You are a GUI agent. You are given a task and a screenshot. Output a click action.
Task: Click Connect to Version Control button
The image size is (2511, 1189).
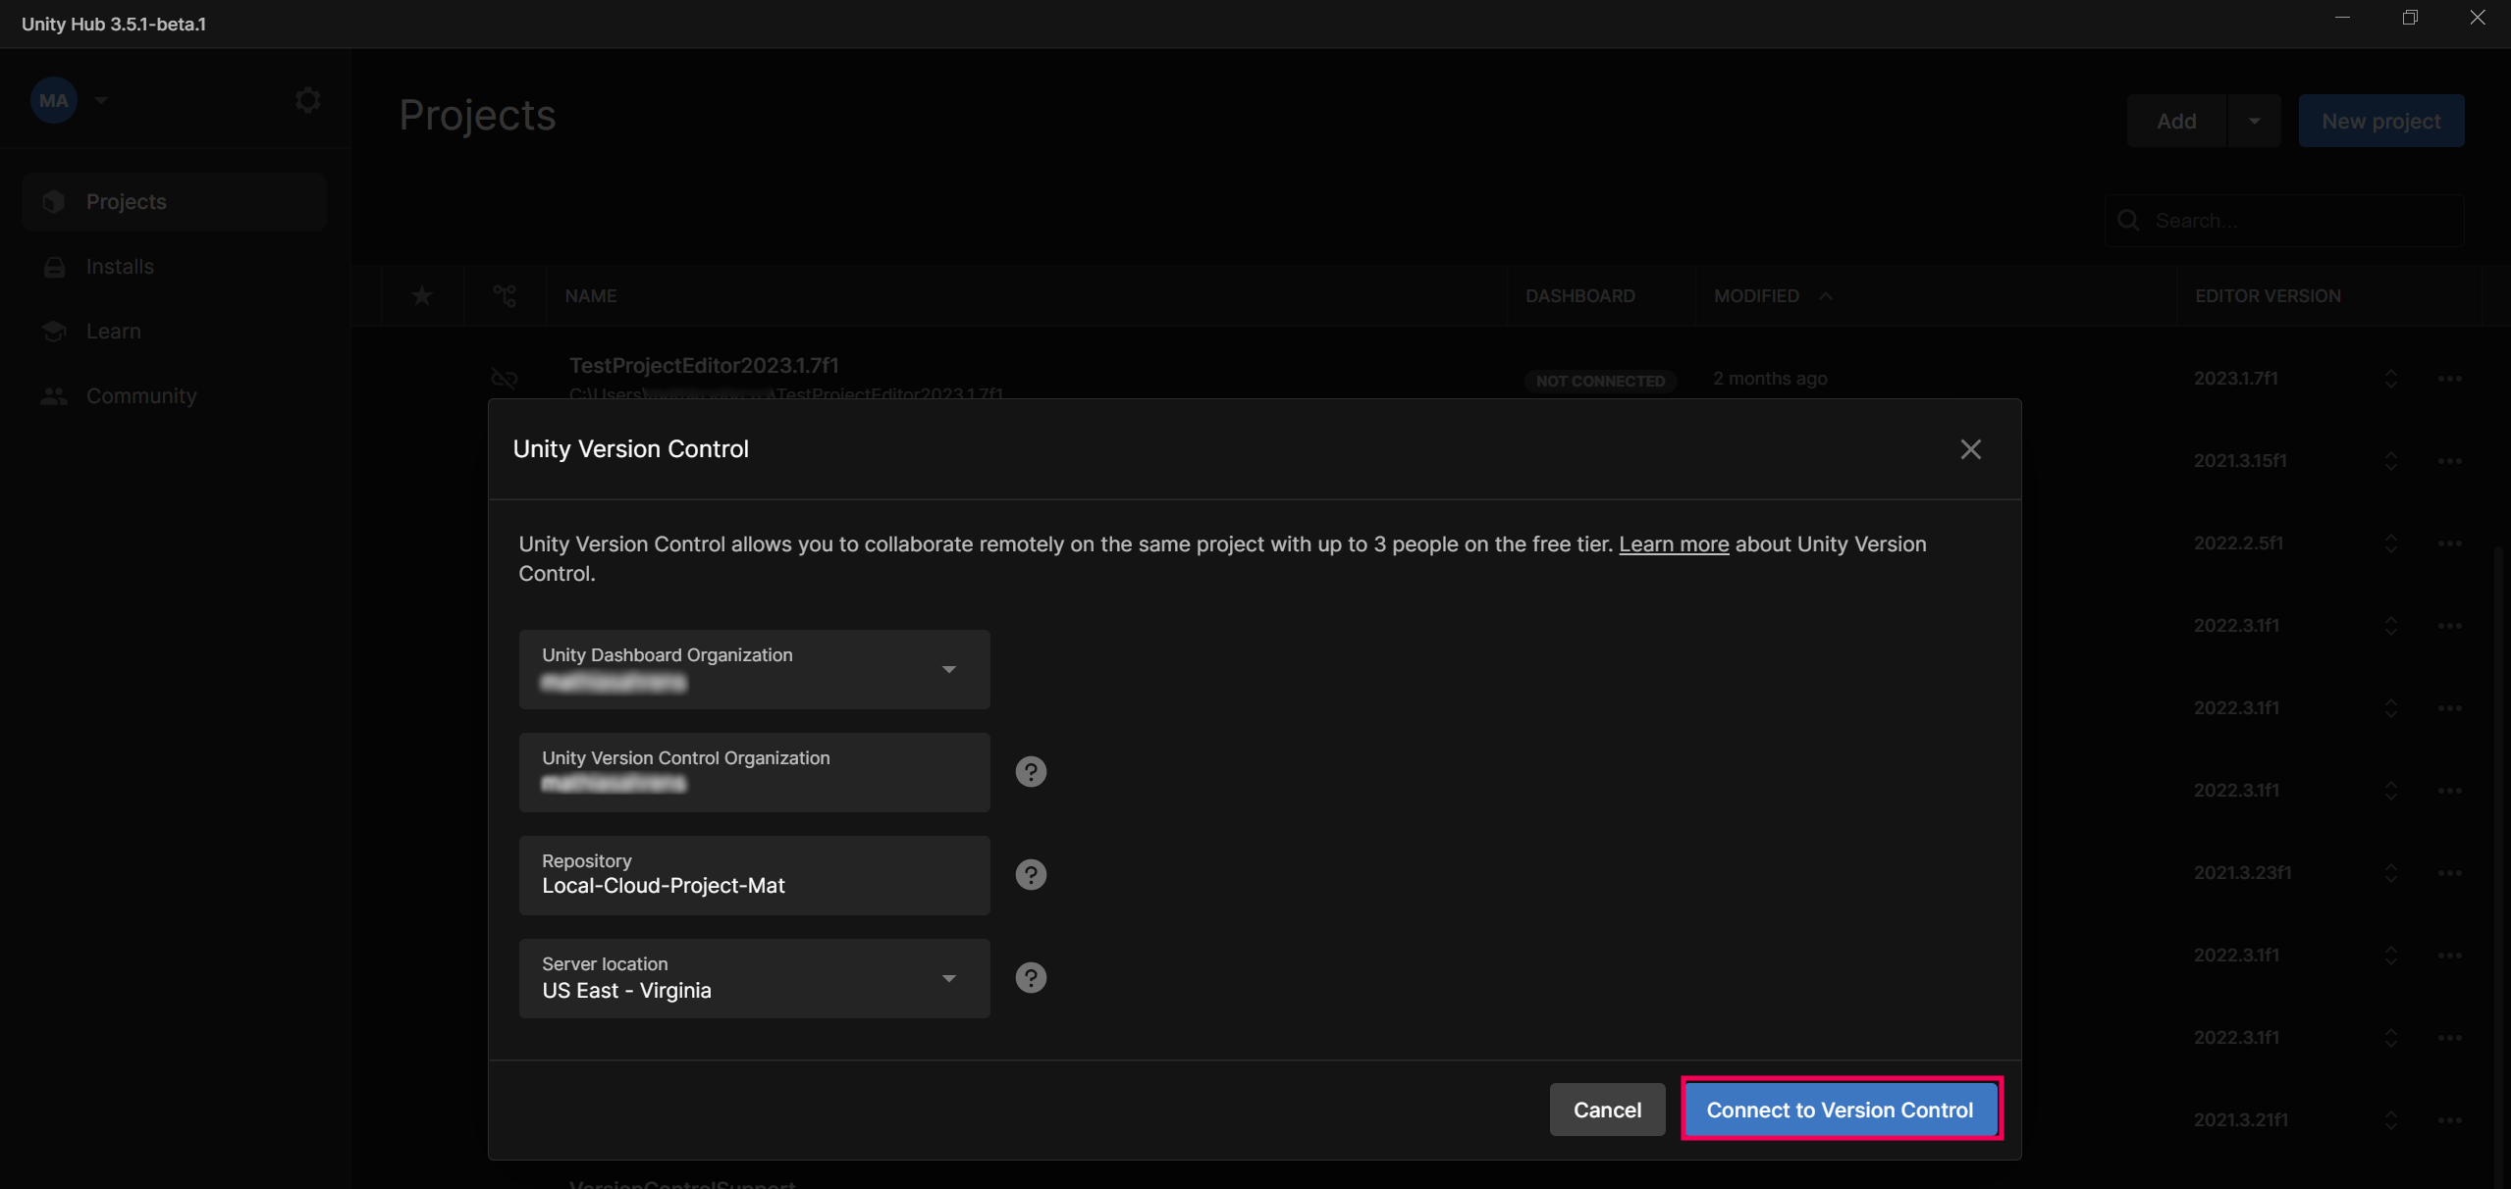(x=1840, y=1110)
